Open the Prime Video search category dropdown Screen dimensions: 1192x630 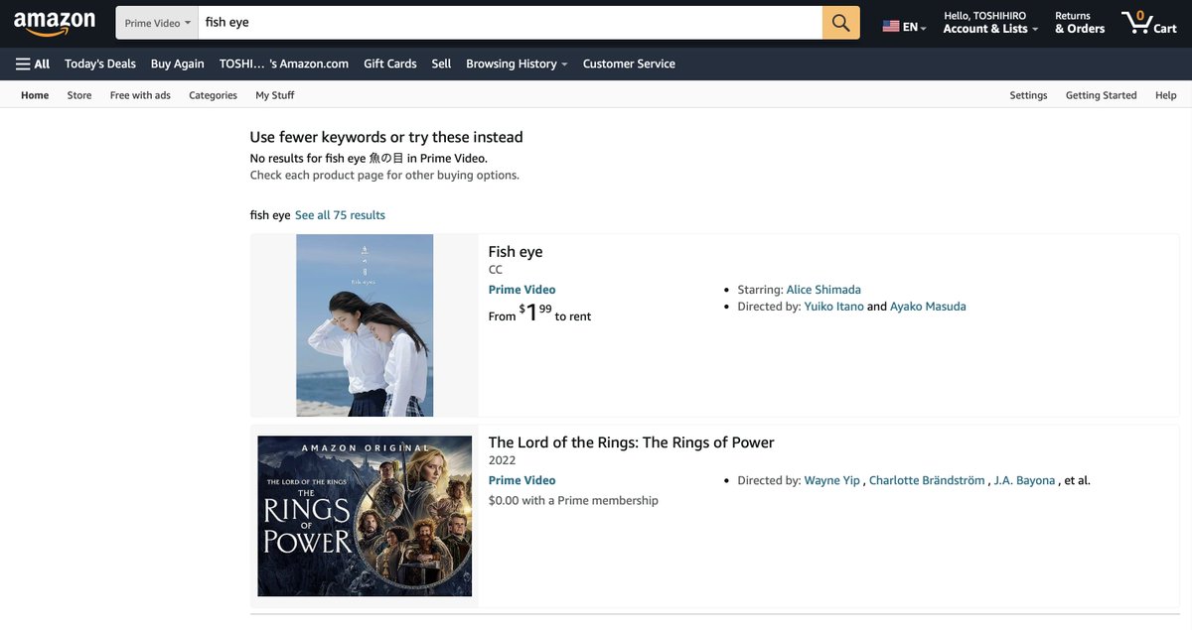pos(157,23)
